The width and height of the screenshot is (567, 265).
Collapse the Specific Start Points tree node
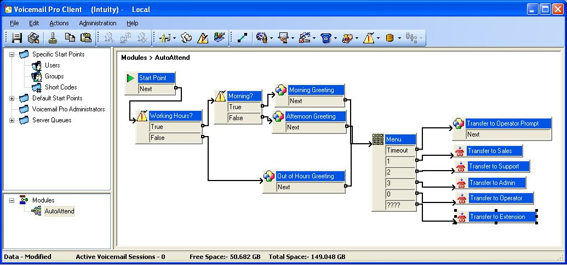12,55
